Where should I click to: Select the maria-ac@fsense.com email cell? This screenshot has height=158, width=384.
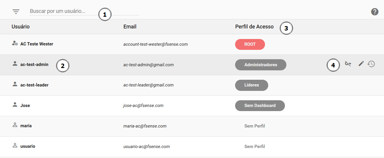(145, 126)
